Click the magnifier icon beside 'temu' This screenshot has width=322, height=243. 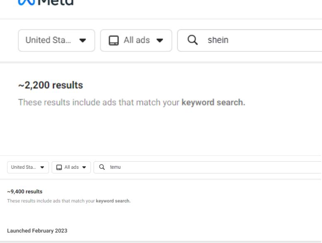[x=102, y=168]
